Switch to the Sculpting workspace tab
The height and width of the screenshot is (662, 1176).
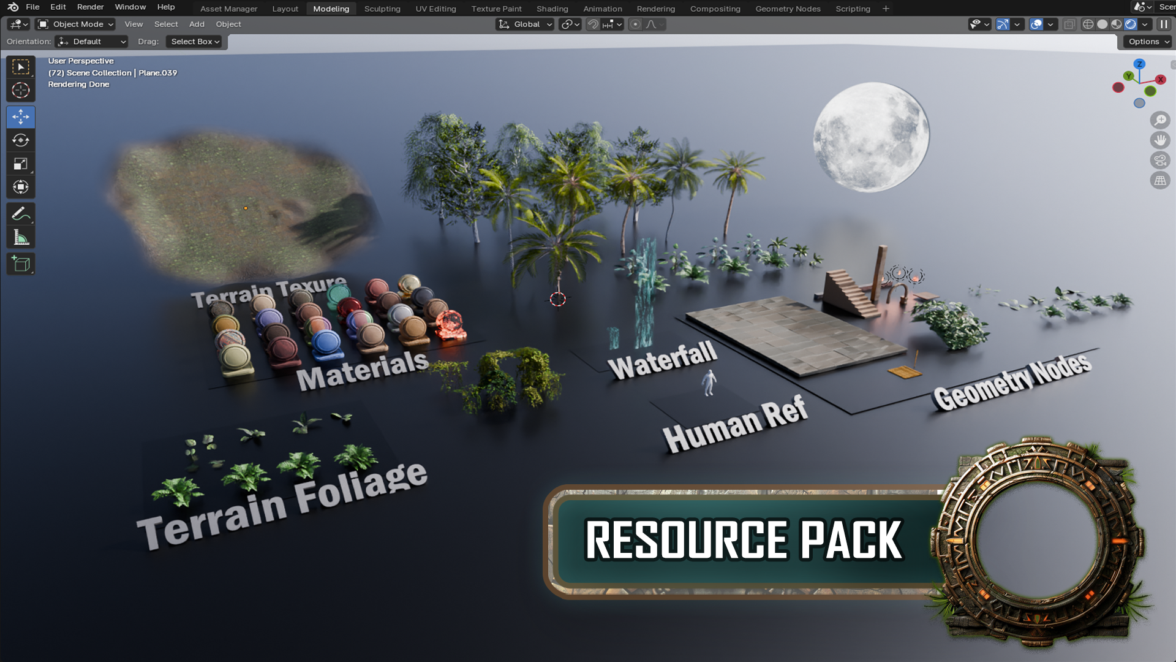click(382, 9)
